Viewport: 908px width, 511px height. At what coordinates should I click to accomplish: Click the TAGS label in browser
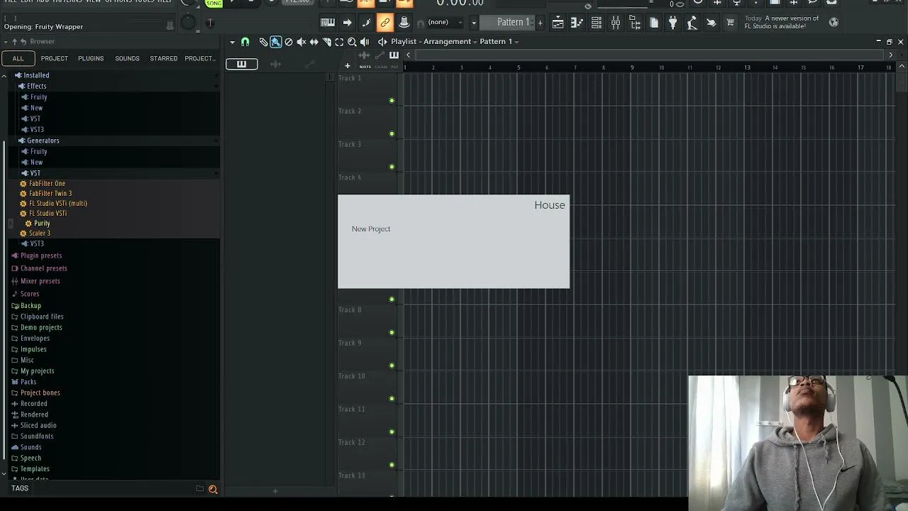coord(20,488)
